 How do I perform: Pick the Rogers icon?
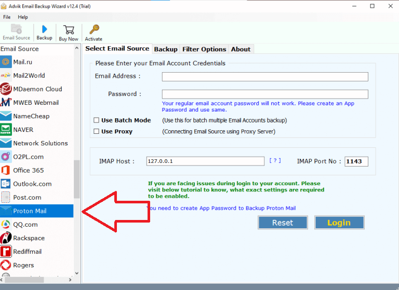click(x=6, y=265)
